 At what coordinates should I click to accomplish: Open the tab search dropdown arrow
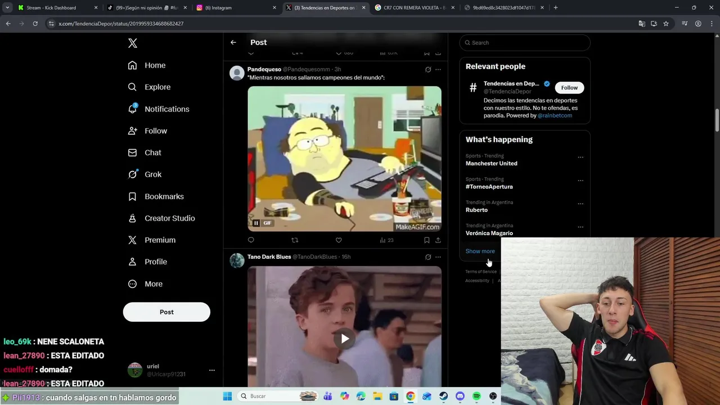pos(7,8)
